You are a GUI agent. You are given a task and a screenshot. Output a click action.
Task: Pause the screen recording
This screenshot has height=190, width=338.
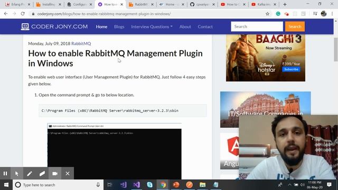(x=5, y=174)
